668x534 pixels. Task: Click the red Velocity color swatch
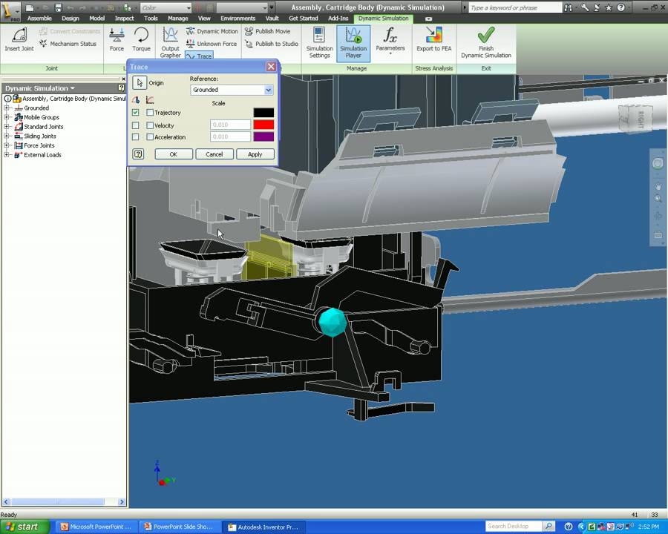[x=263, y=125]
